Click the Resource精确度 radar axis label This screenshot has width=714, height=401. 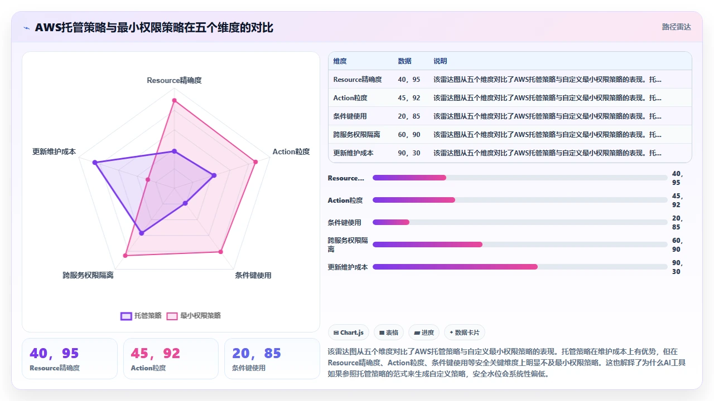pyautogui.click(x=174, y=80)
